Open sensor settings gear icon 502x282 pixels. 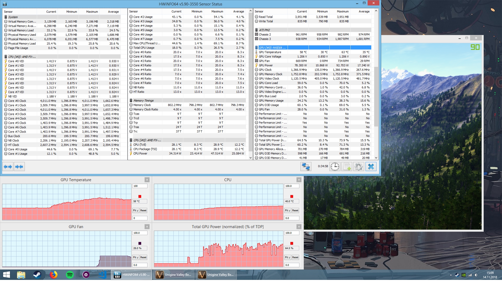pos(359,167)
